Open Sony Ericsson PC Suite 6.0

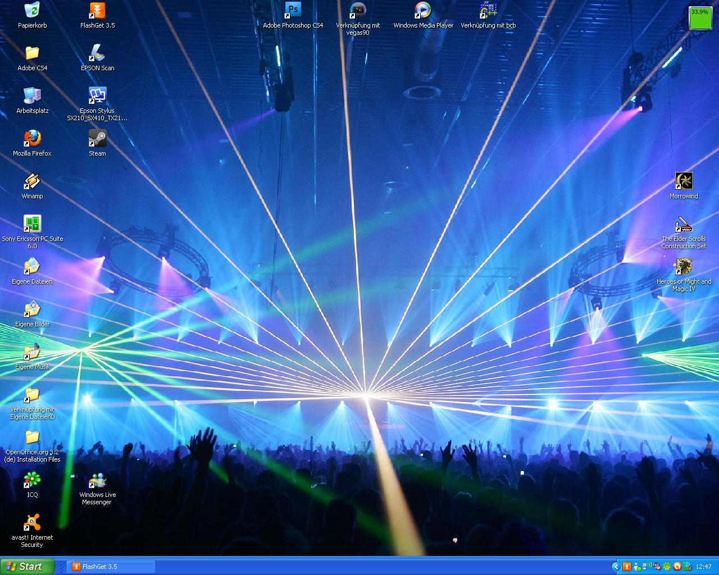pyautogui.click(x=32, y=224)
